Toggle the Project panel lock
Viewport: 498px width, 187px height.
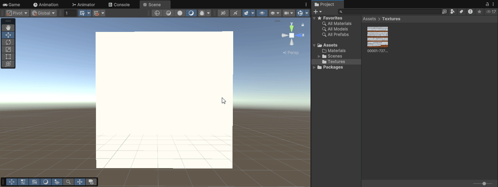point(487,4)
